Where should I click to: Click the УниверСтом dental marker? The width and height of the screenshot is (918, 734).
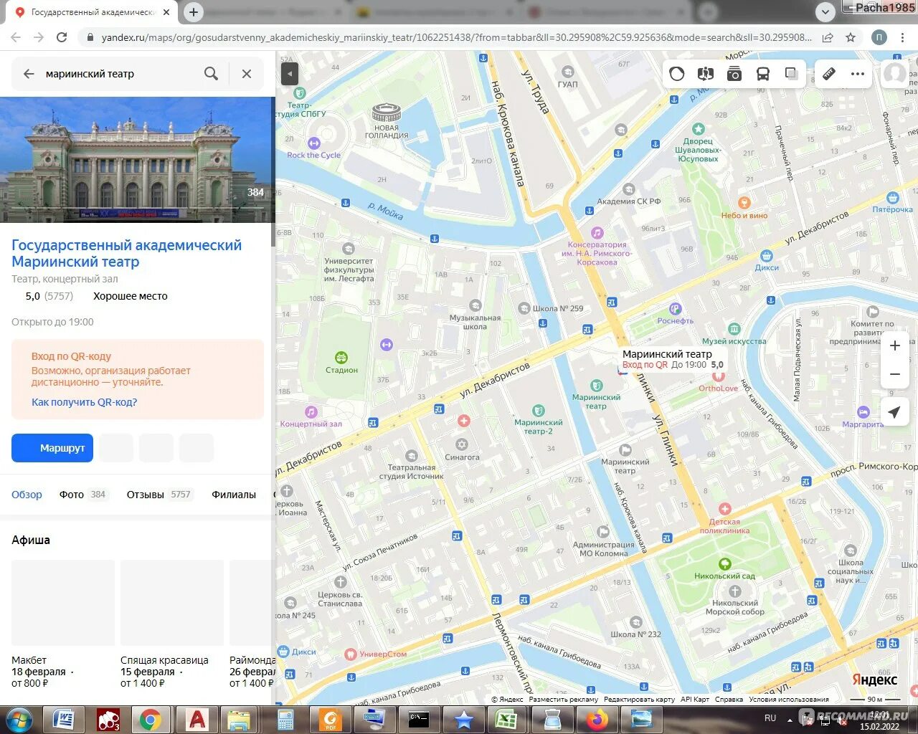point(351,654)
